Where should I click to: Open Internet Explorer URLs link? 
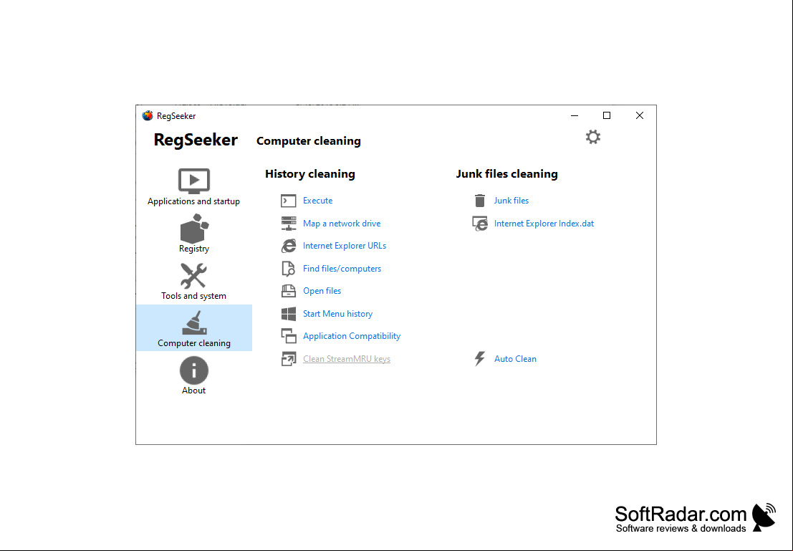pos(345,245)
